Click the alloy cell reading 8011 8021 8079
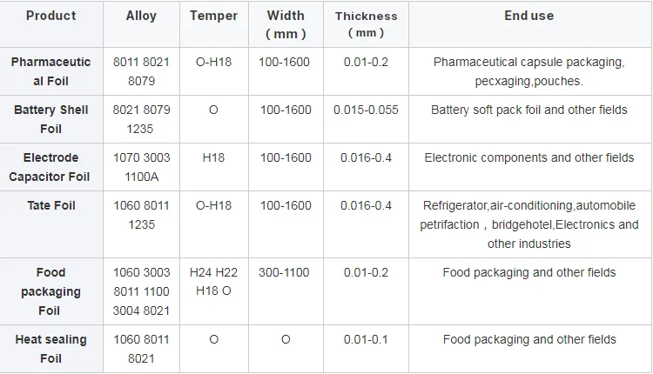The height and width of the screenshot is (374, 653). pyautogui.click(x=141, y=71)
